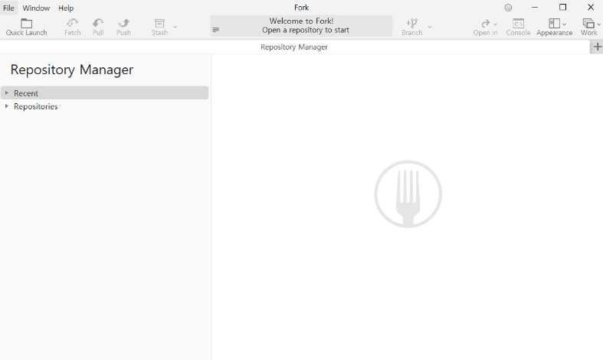
Task: Maximize the Fork window
Action: 562,8
